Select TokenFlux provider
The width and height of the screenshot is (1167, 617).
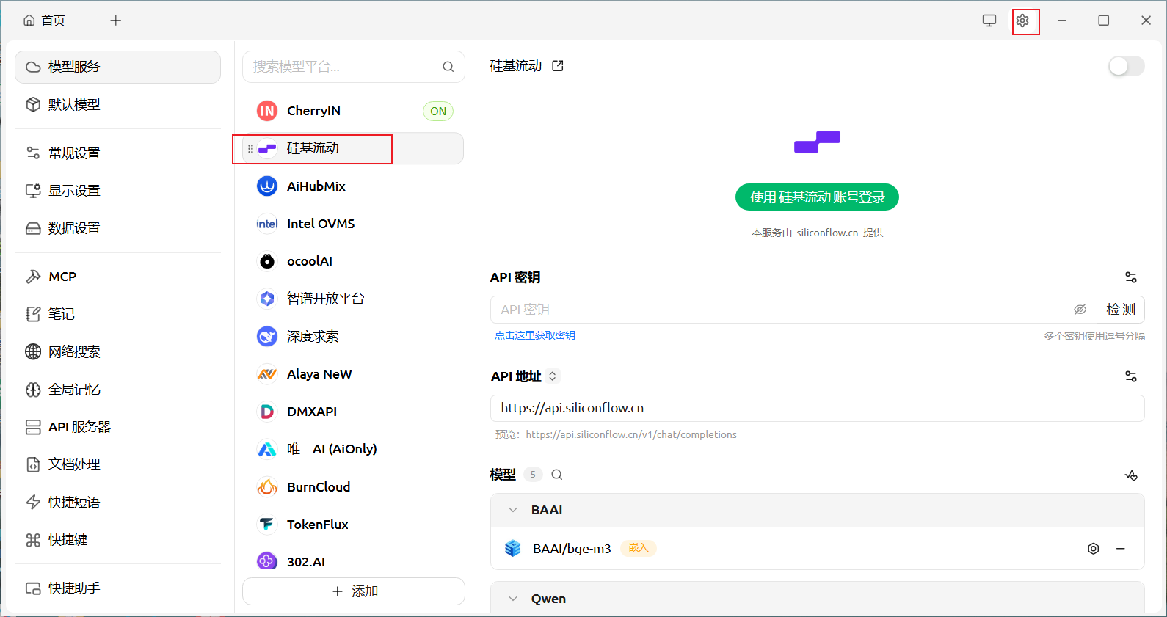[353, 525]
